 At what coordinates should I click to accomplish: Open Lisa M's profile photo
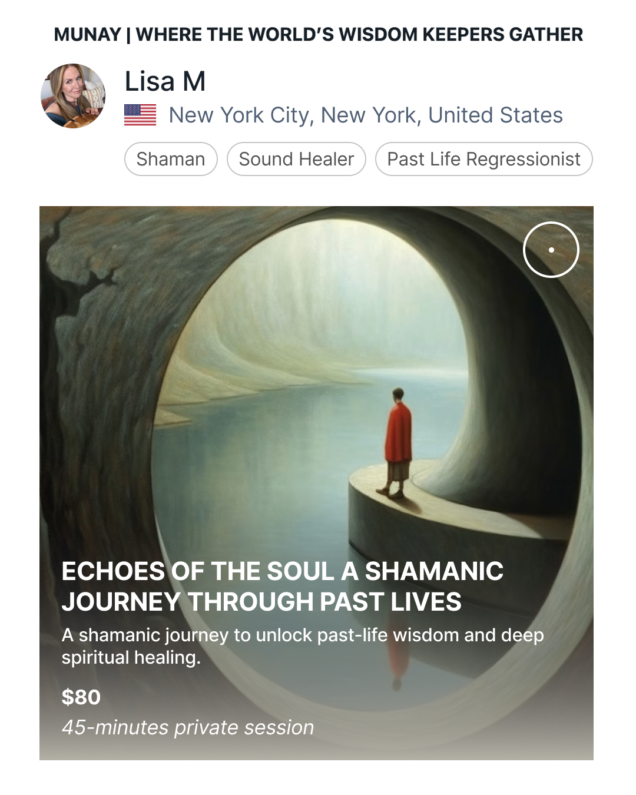coord(73,96)
